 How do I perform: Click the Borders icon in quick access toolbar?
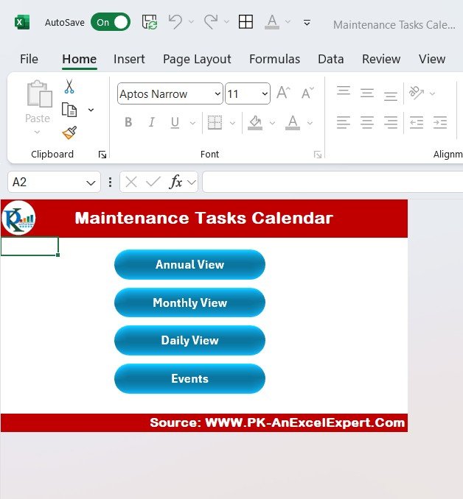pos(246,22)
